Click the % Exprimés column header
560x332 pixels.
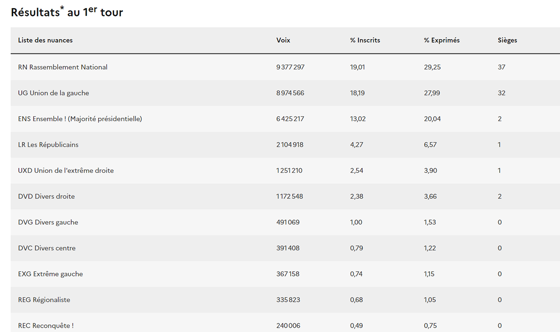coord(442,40)
